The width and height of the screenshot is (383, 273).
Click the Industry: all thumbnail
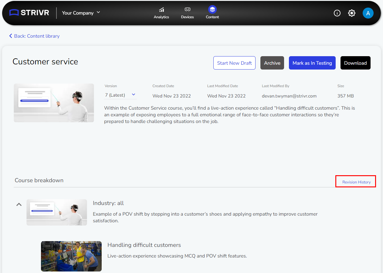(57, 212)
